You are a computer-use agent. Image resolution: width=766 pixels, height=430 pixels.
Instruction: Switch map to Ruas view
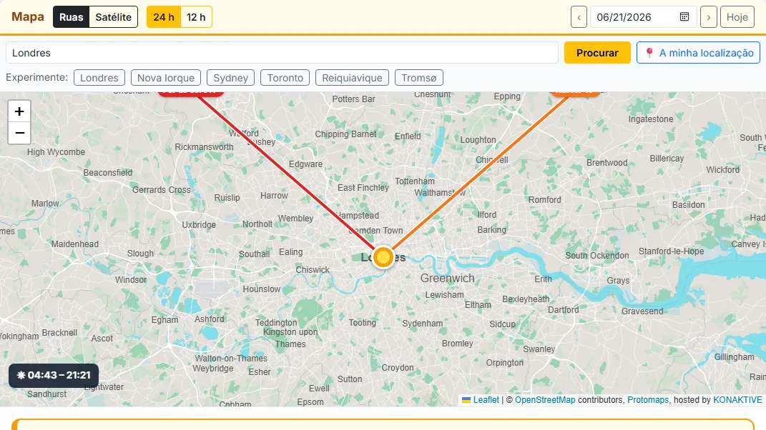(72, 17)
